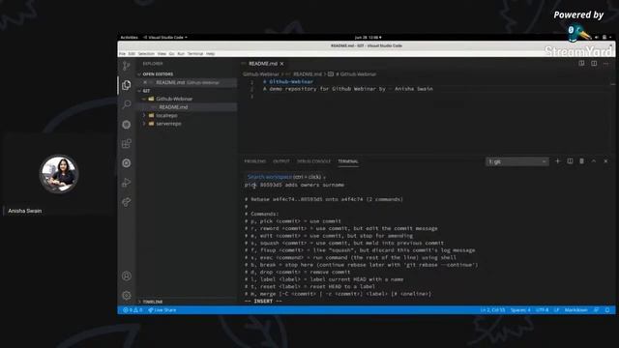This screenshot has width=619, height=348.
Task: Change the UTF-8 encoding in status bar
Action: (542, 310)
